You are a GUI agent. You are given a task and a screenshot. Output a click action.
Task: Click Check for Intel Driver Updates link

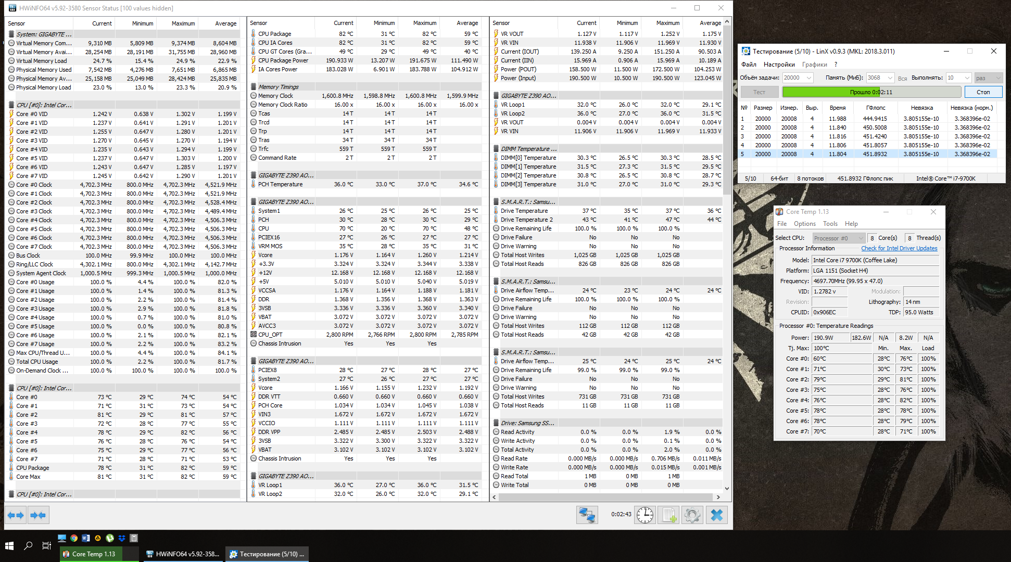[x=899, y=248]
